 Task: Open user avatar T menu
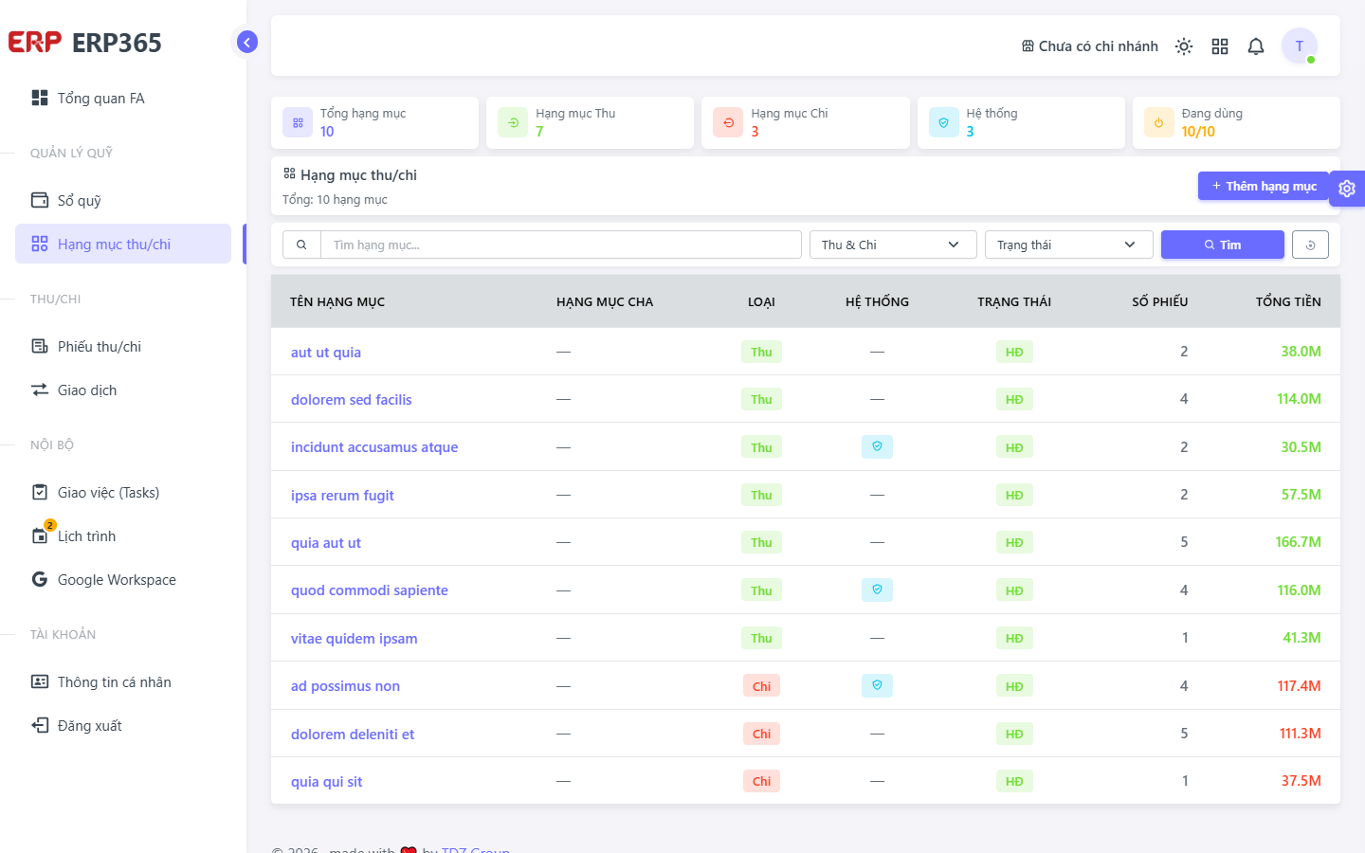tap(1300, 45)
